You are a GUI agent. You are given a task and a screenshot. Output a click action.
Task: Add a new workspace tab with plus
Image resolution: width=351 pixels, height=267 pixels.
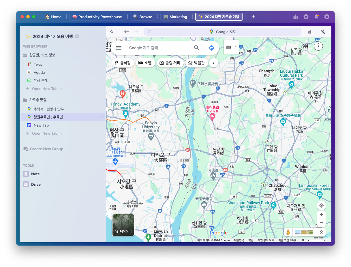click(x=254, y=17)
